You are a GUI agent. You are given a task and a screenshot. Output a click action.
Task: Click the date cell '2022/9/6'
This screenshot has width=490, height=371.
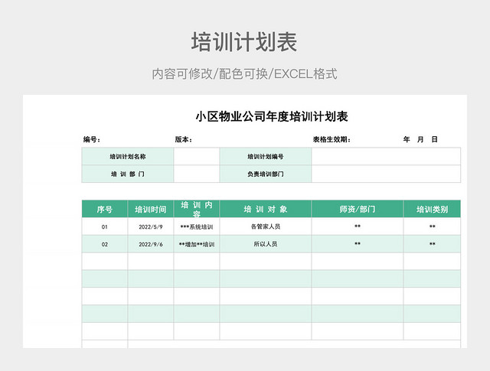(151, 244)
